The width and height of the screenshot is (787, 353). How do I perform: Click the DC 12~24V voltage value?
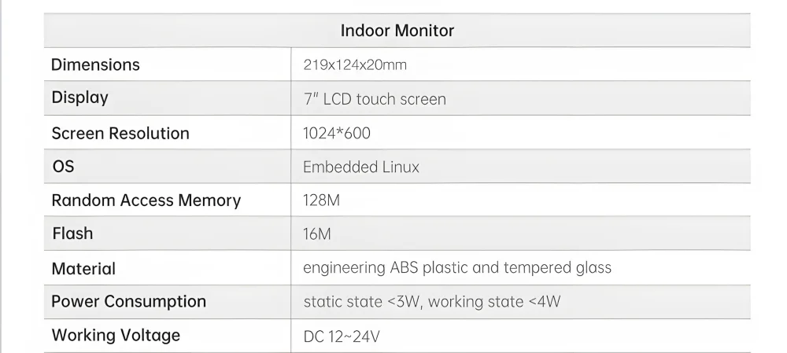(x=342, y=336)
